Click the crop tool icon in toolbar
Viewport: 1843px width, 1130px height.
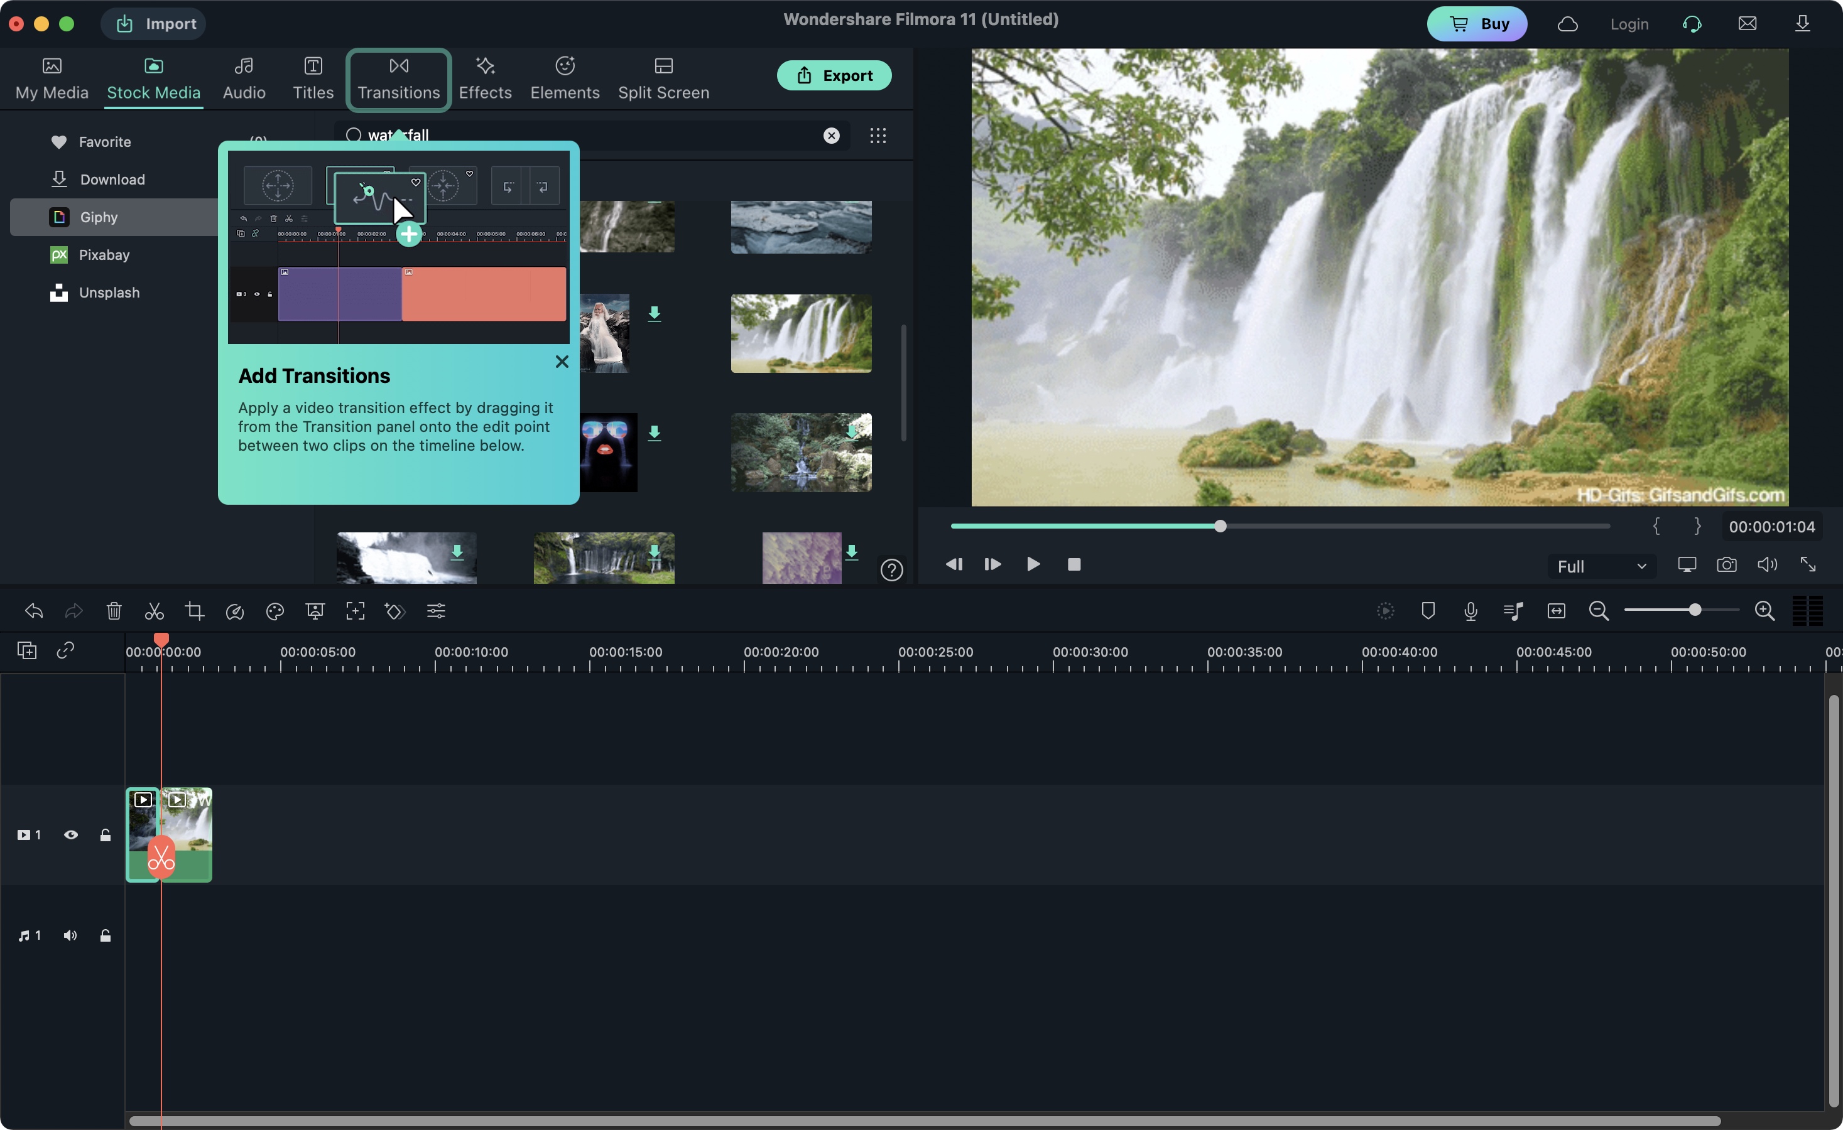[x=193, y=611]
